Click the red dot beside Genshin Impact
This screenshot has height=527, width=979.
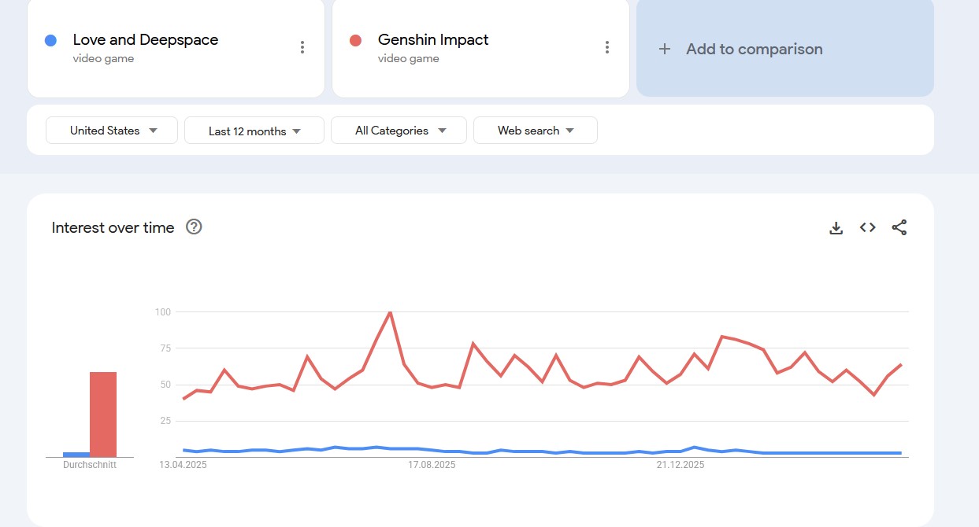click(x=356, y=40)
